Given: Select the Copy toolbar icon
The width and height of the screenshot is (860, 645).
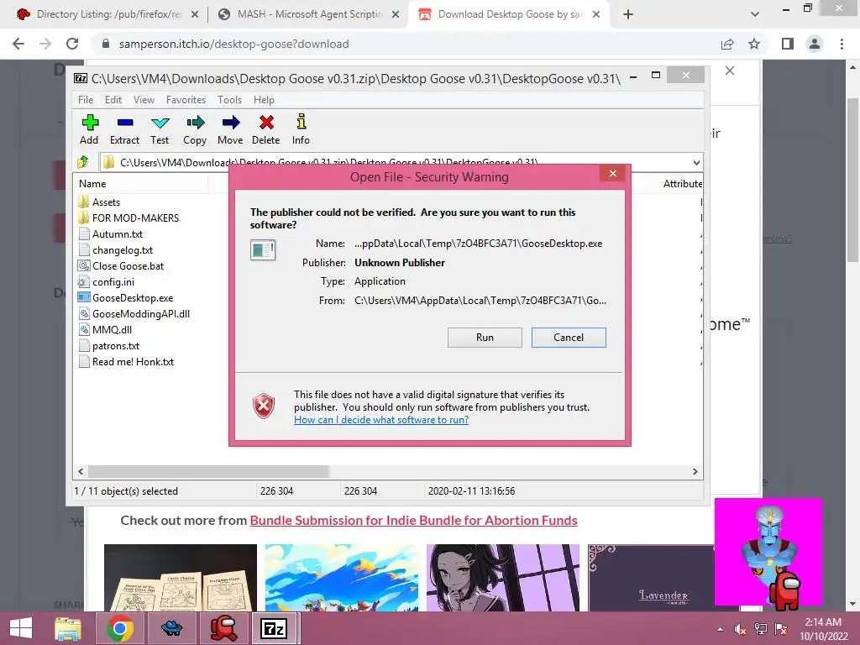Looking at the screenshot, I should [195, 129].
